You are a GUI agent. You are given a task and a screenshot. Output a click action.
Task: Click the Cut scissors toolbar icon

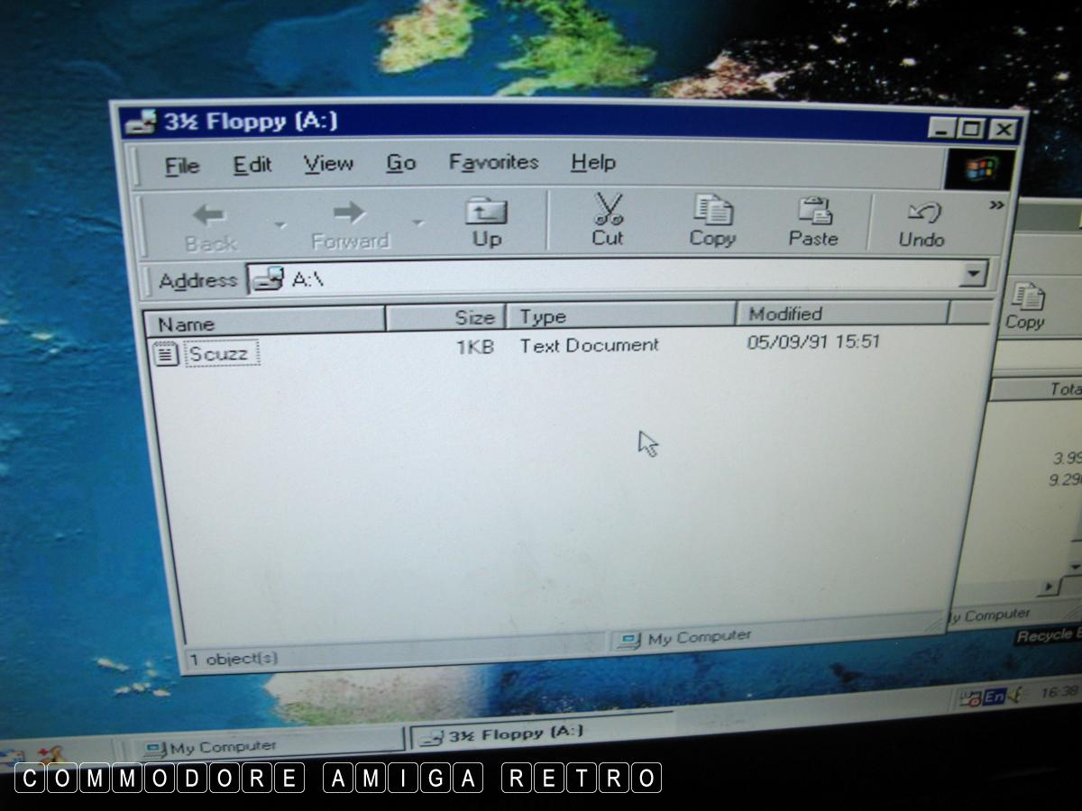[x=609, y=210]
